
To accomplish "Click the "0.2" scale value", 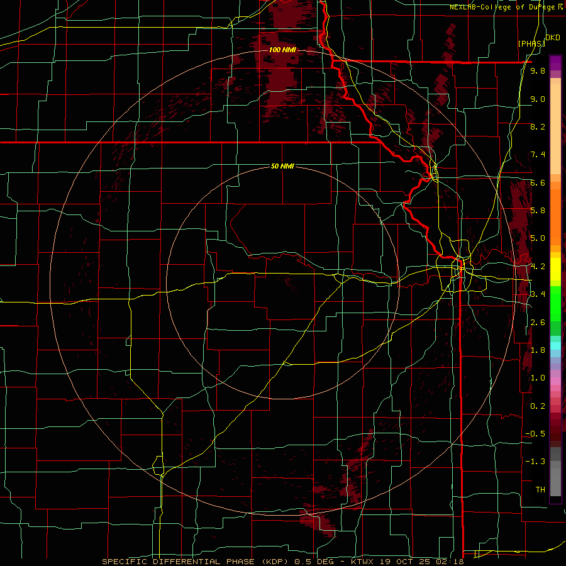I will (x=538, y=406).
